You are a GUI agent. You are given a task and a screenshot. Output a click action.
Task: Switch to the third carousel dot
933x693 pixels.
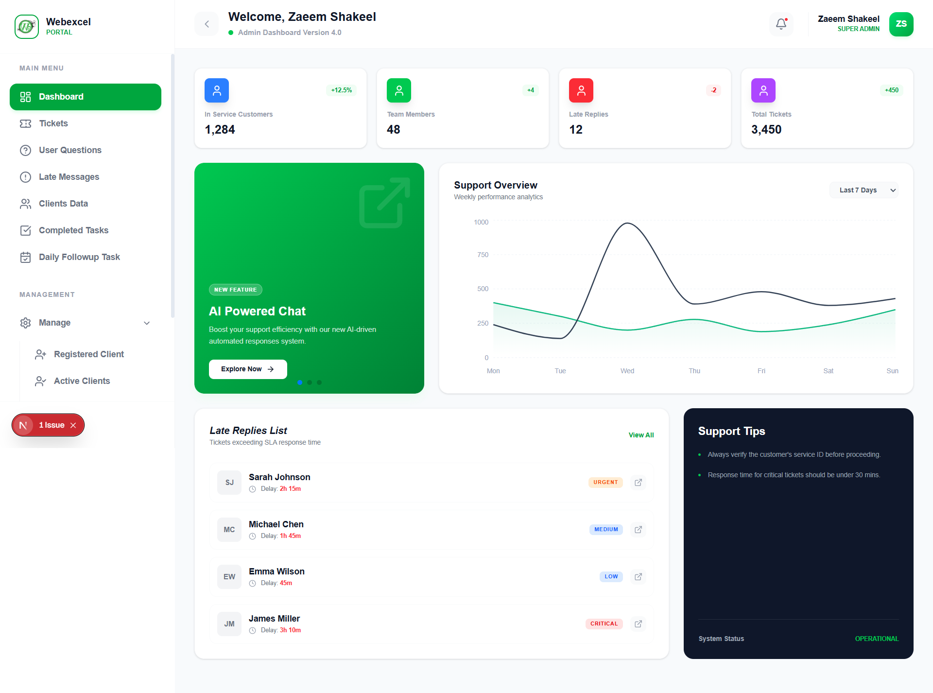(319, 382)
